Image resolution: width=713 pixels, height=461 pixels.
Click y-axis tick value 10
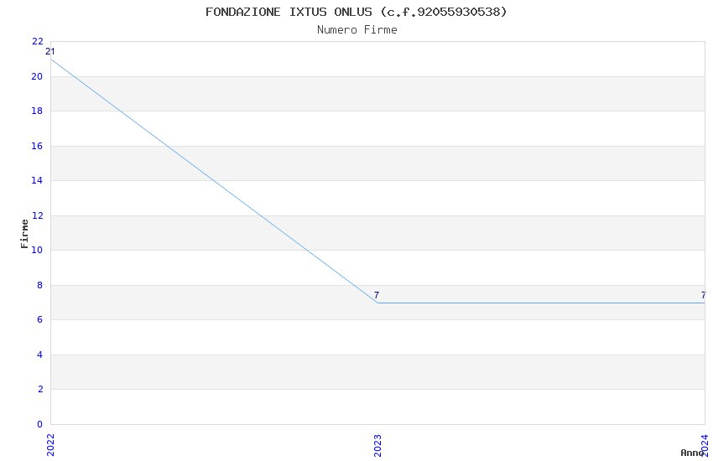pos(37,250)
